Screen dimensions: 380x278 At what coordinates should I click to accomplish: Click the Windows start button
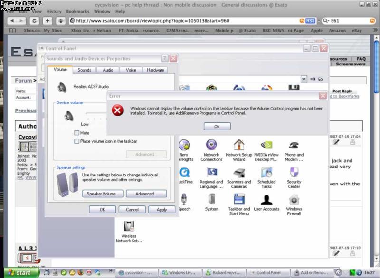(22, 273)
